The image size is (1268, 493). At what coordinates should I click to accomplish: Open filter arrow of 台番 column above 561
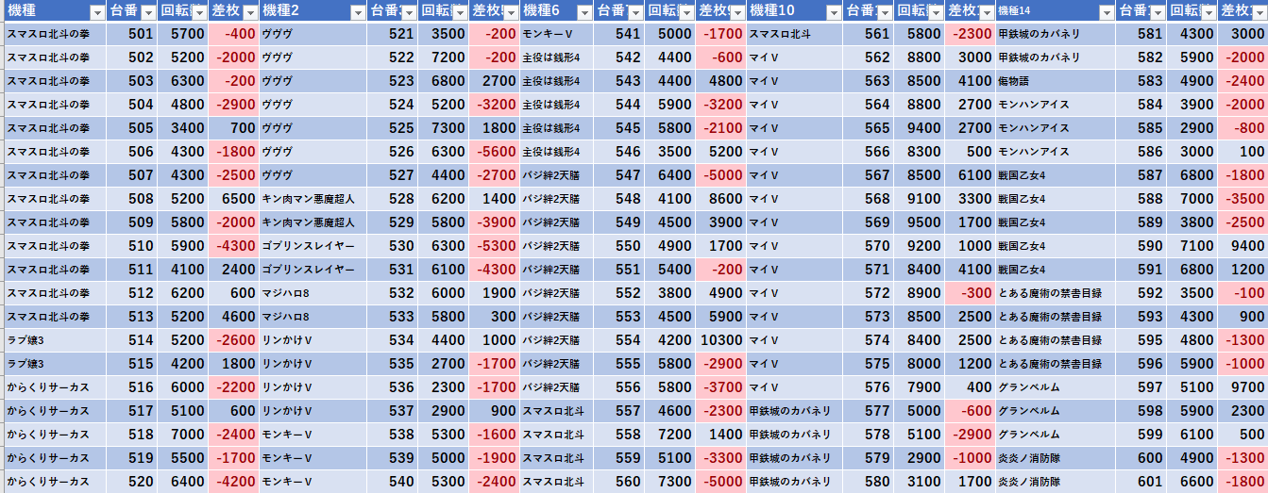(883, 12)
